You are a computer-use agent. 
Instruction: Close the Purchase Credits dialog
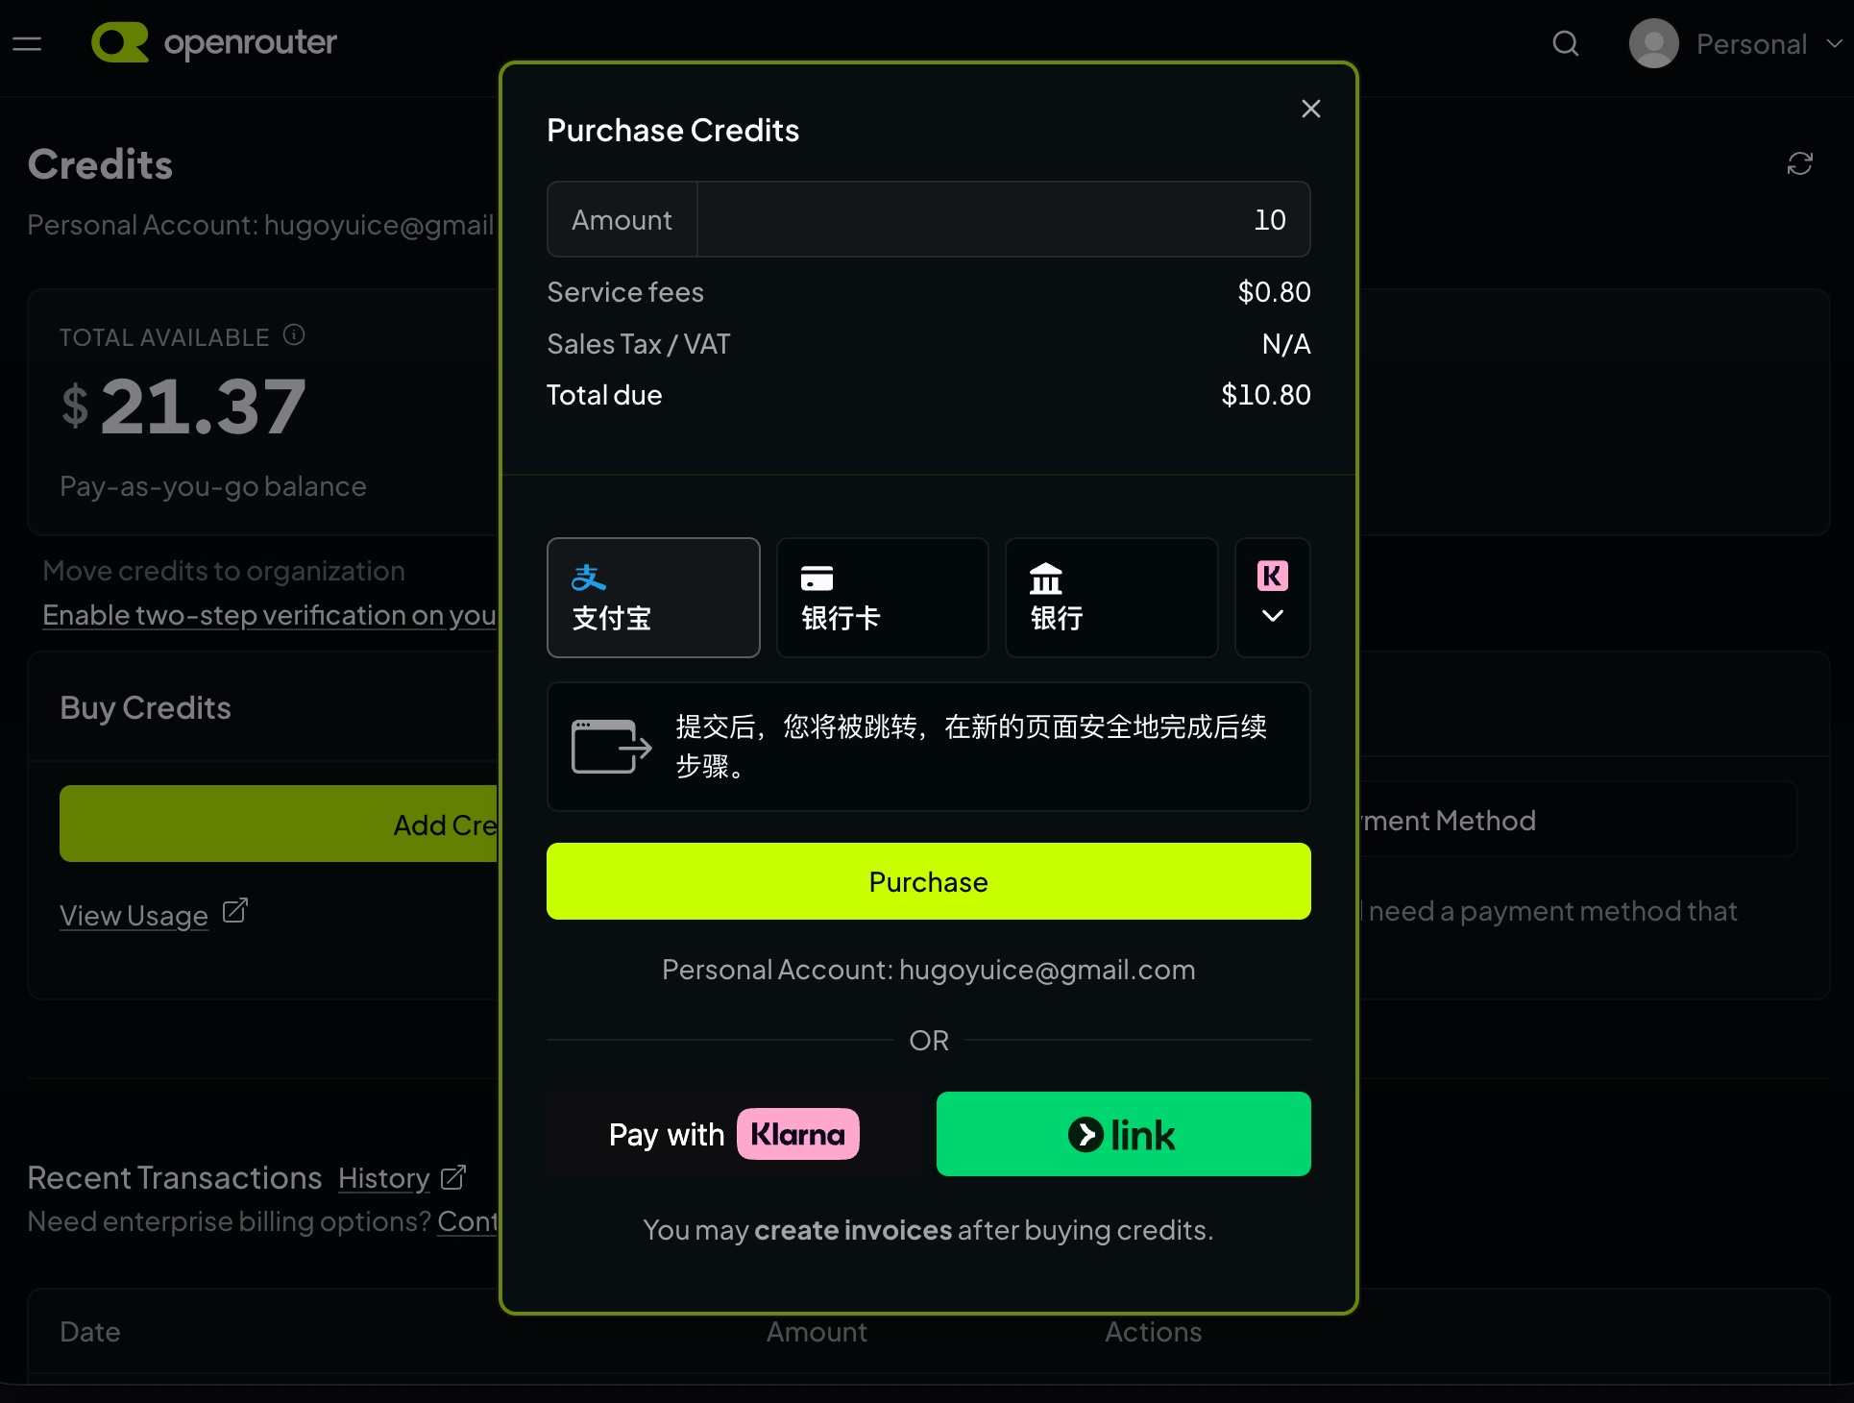(1311, 109)
